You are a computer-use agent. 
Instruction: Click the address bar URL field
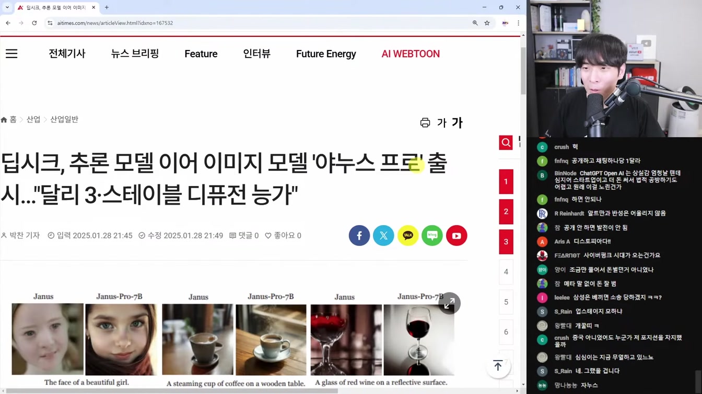(261, 23)
